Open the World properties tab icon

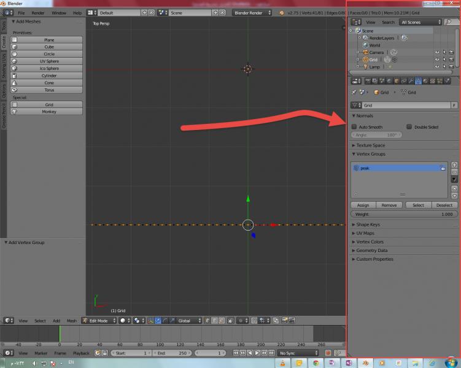tap(389, 81)
